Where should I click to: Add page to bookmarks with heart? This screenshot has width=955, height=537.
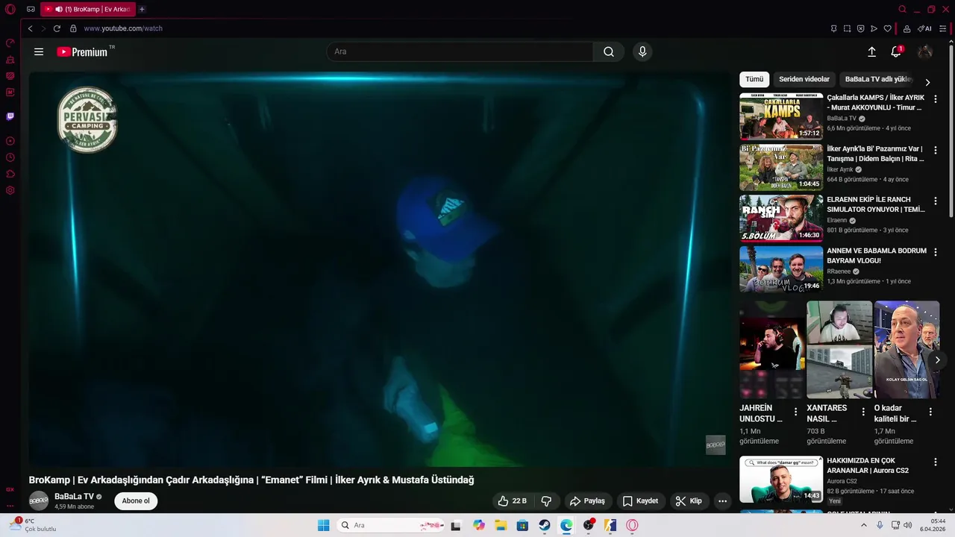click(888, 28)
